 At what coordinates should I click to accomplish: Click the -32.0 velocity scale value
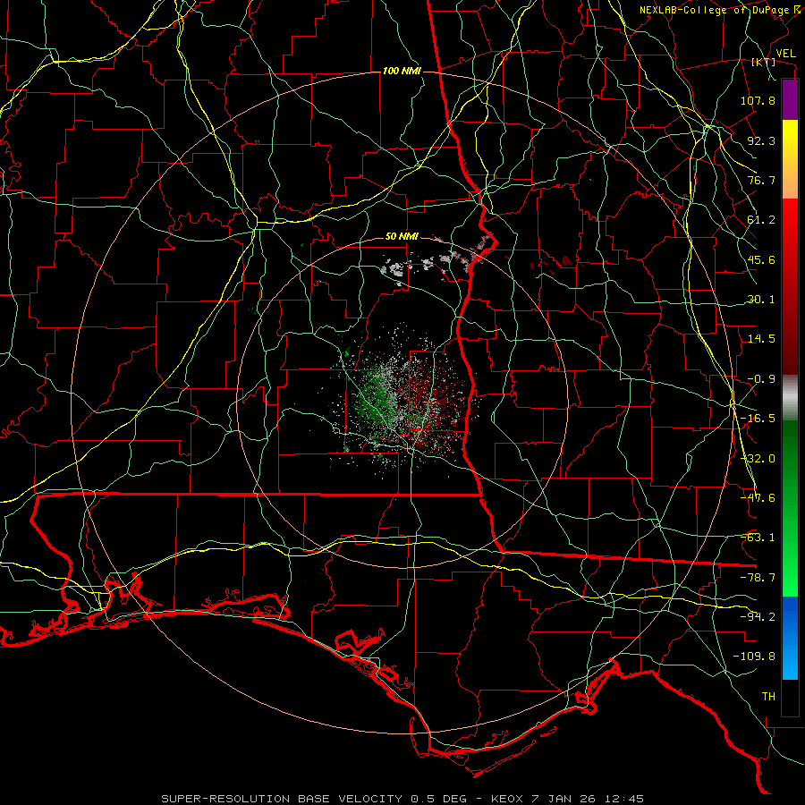(x=758, y=459)
